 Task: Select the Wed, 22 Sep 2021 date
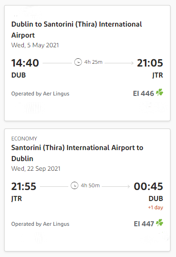pyautogui.click(x=36, y=169)
